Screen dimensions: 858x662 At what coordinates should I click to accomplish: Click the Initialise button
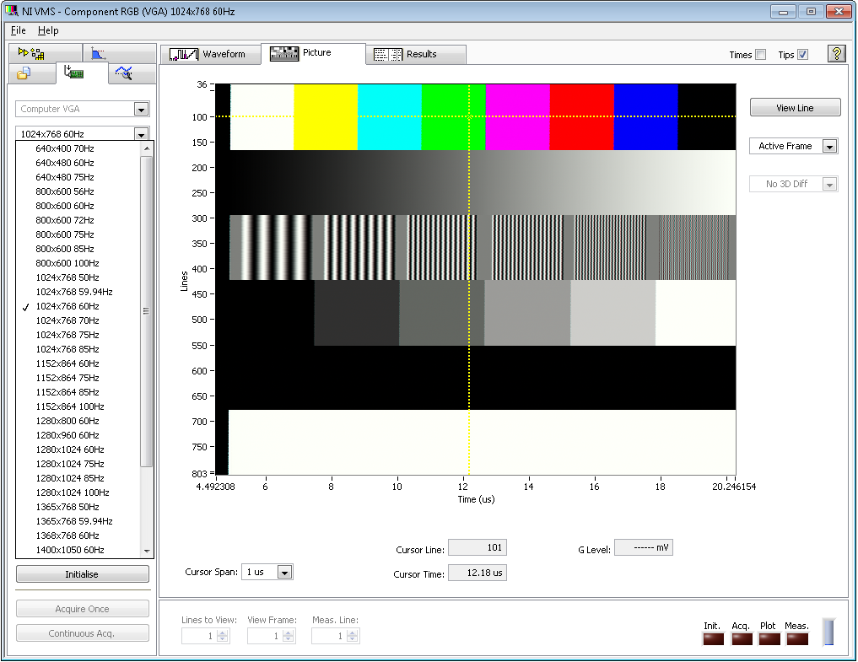(x=82, y=574)
